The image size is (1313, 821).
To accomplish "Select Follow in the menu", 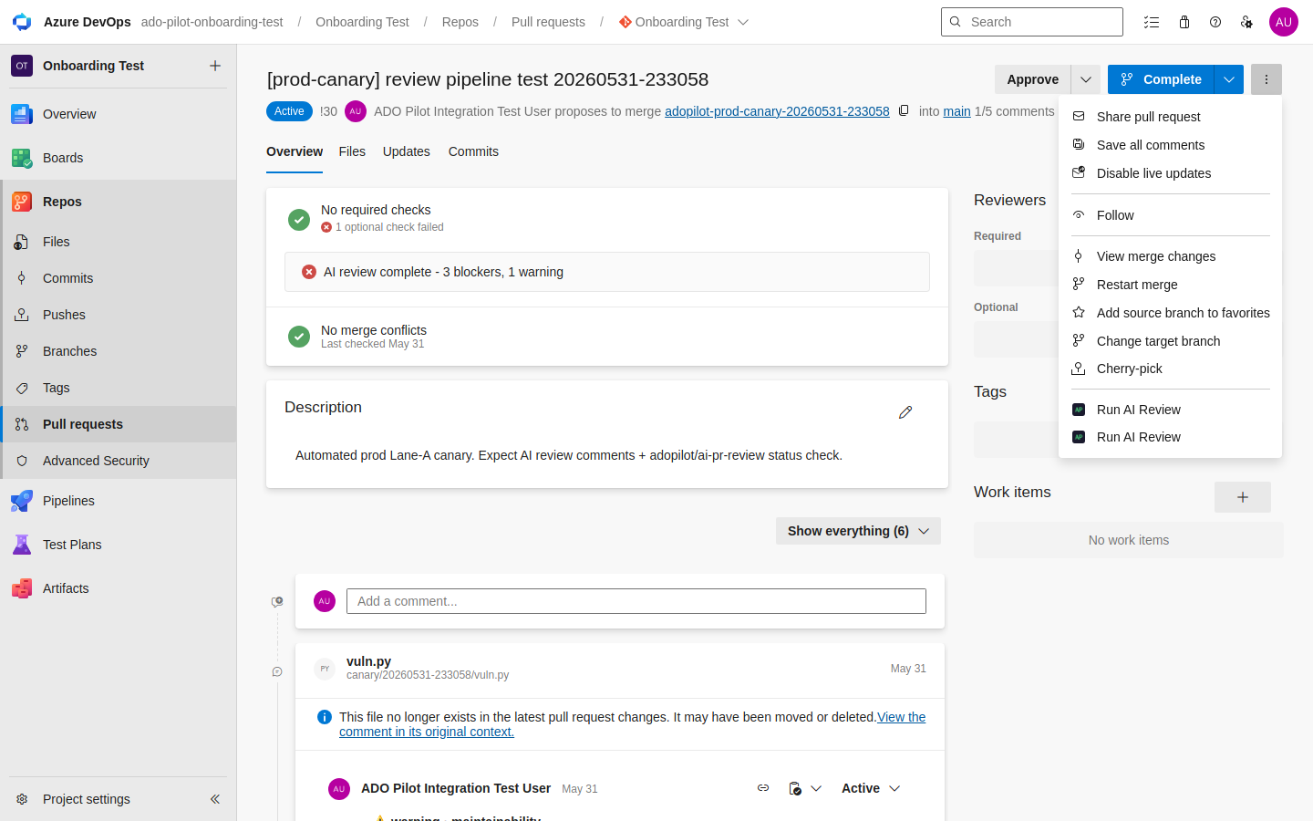I will click(x=1170, y=215).
